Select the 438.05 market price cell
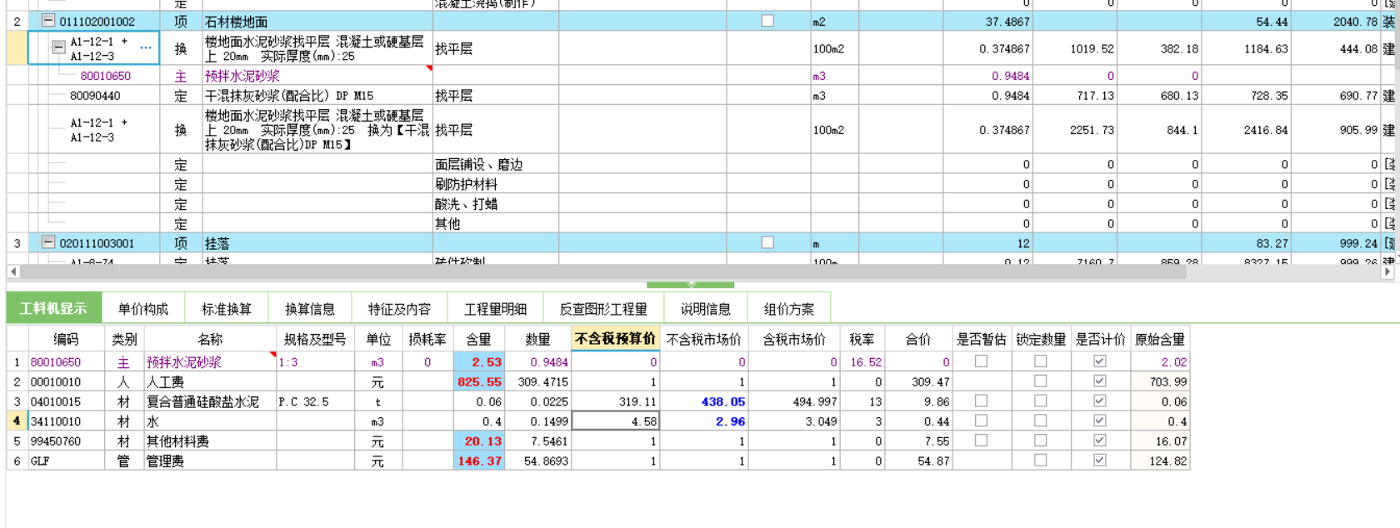1400x528 pixels. click(703, 401)
